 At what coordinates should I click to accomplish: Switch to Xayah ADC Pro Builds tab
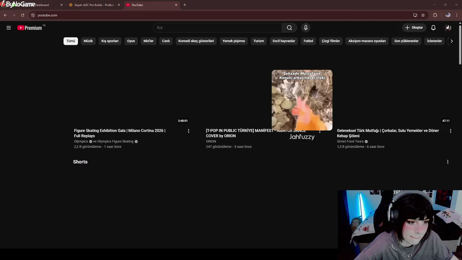coord(94,5)
